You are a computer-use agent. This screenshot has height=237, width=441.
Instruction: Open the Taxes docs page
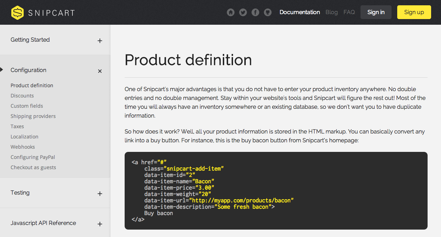click(x=17, y=126)
